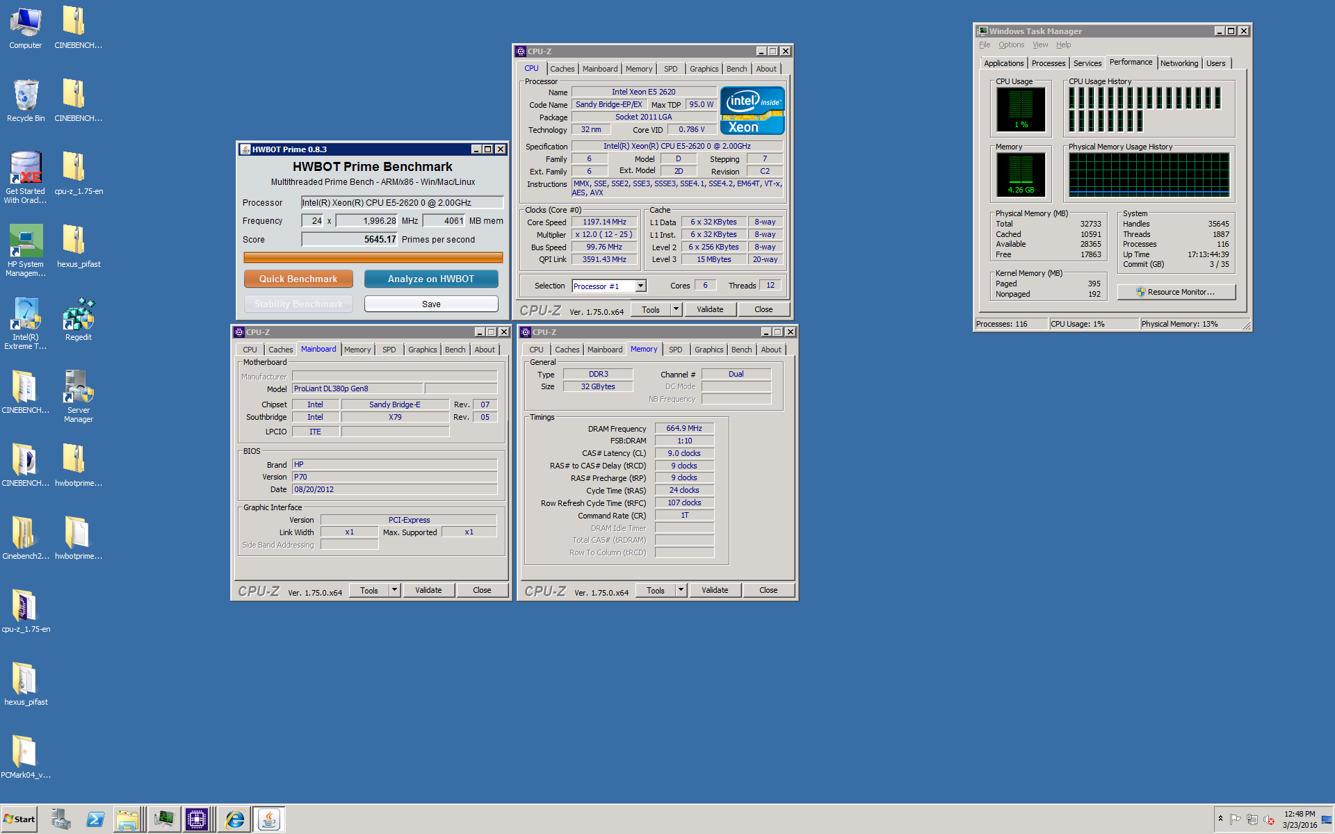Open Internet Explorer from taskbar
Viewport: 1335px width, 834px height.
click(x=235, y=819)
